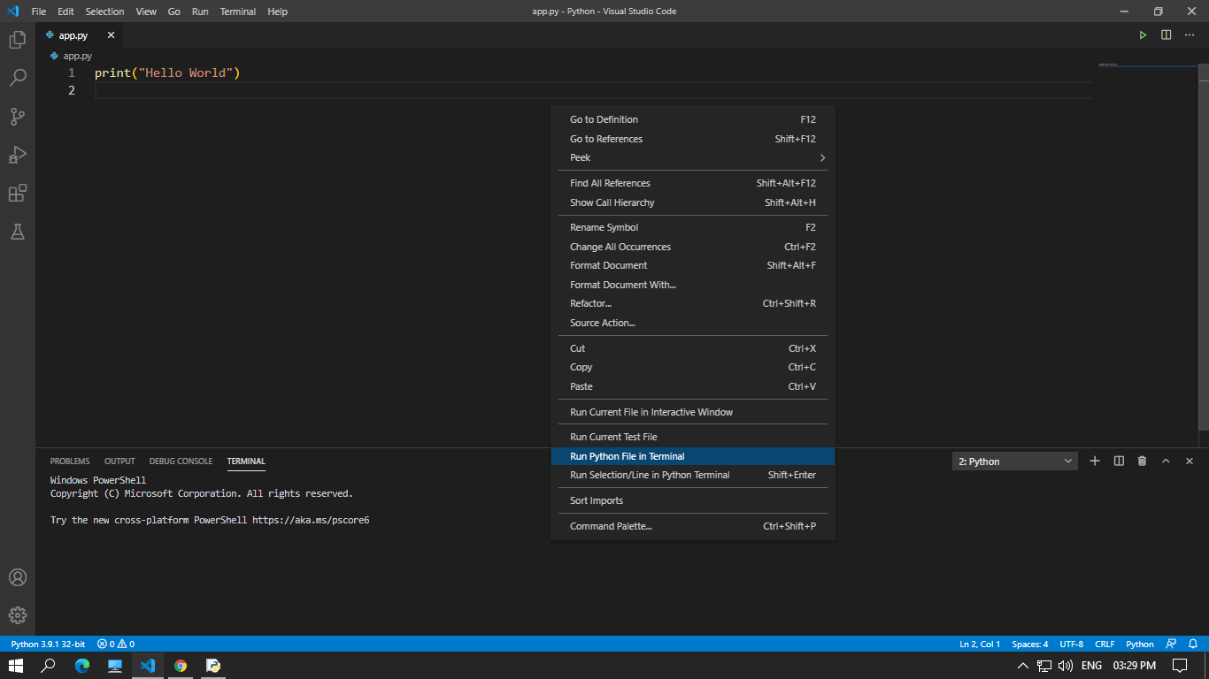Open the Python language mode selector

[x=1139, y=644]
